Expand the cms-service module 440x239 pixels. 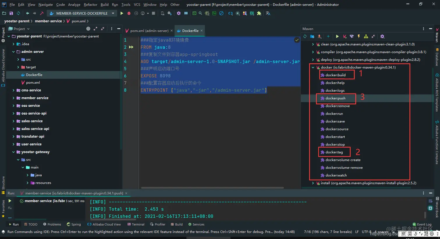13,90
